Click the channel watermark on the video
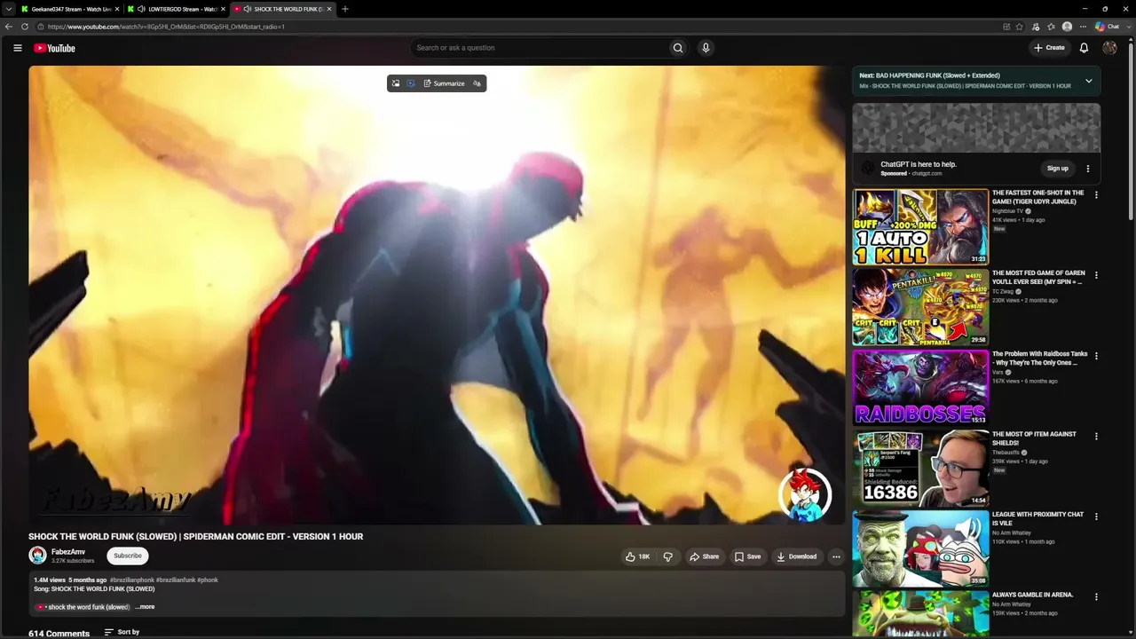Viewport: 1136px width, 639px height. point(805,494)
